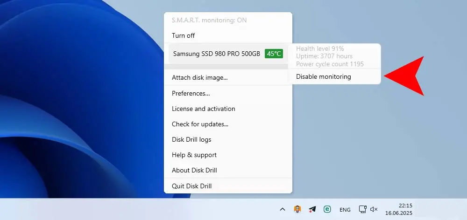This screenshot has height=220, width=467.
Task: Click the Uptime: 3707 hours text
Action: click(x=324, y=56)
